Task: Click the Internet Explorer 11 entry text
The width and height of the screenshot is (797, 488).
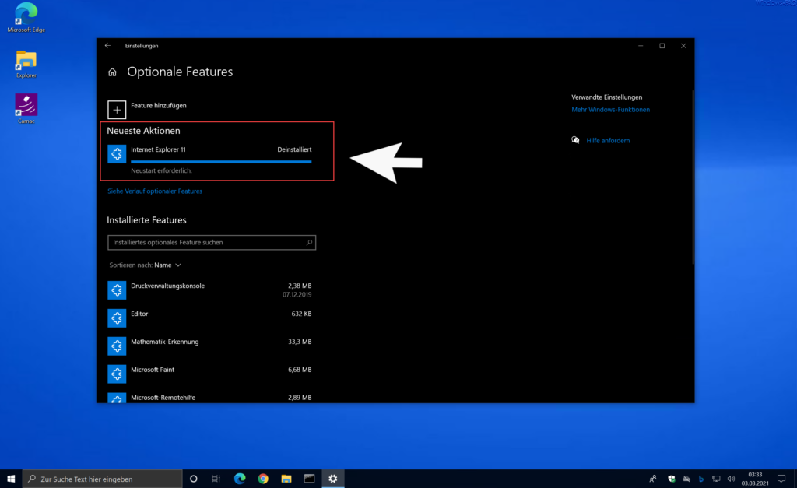Action: 158,150
